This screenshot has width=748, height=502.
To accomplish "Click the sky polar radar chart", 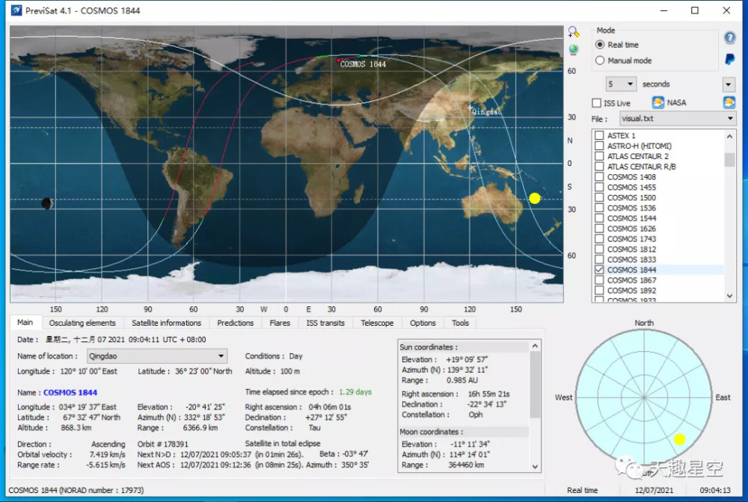I will pyautogui.click(x=643, y=397).
